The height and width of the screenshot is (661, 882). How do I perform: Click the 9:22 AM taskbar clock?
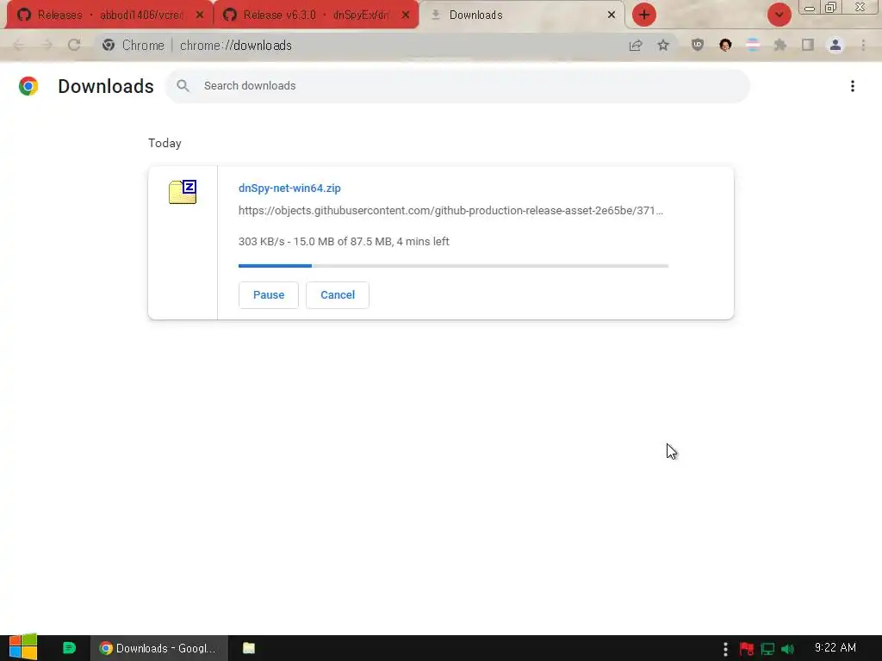point(835,648)
